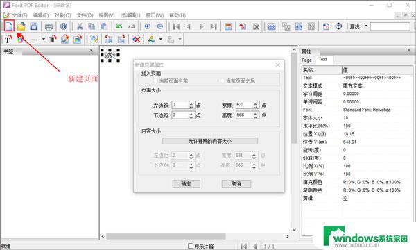Click the Cut scissors icon
Viewport: 416px width, 250px height.
click(x=80, y=26)
